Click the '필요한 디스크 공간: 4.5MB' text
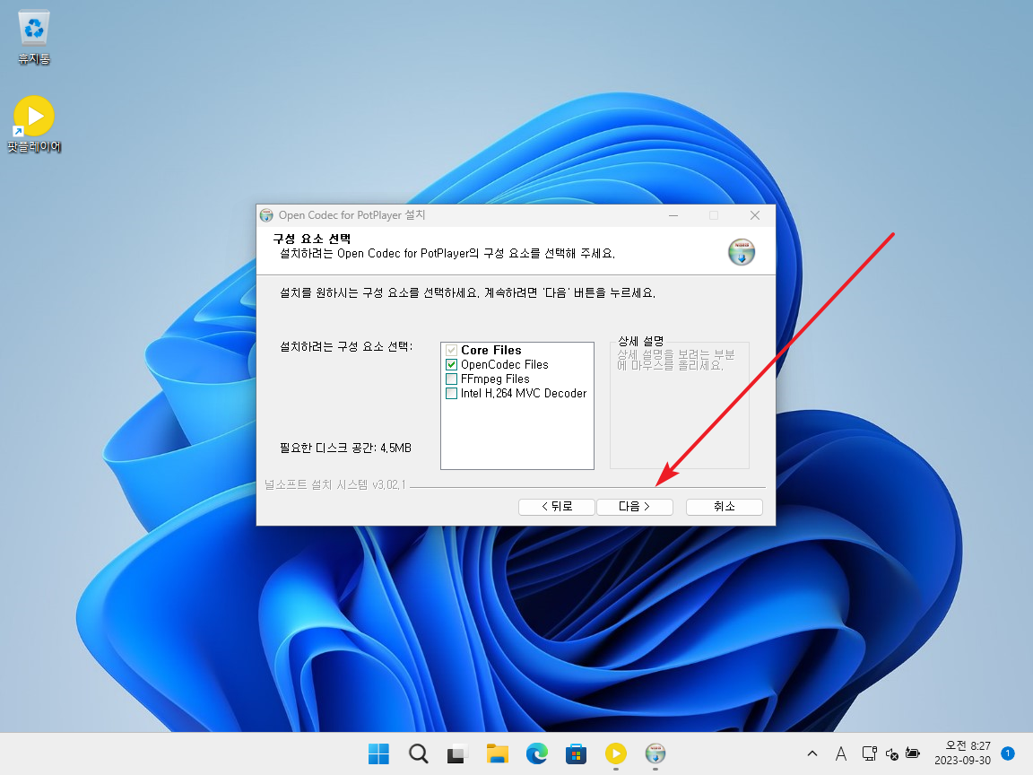1033x775 pixels. coord(346,448)
